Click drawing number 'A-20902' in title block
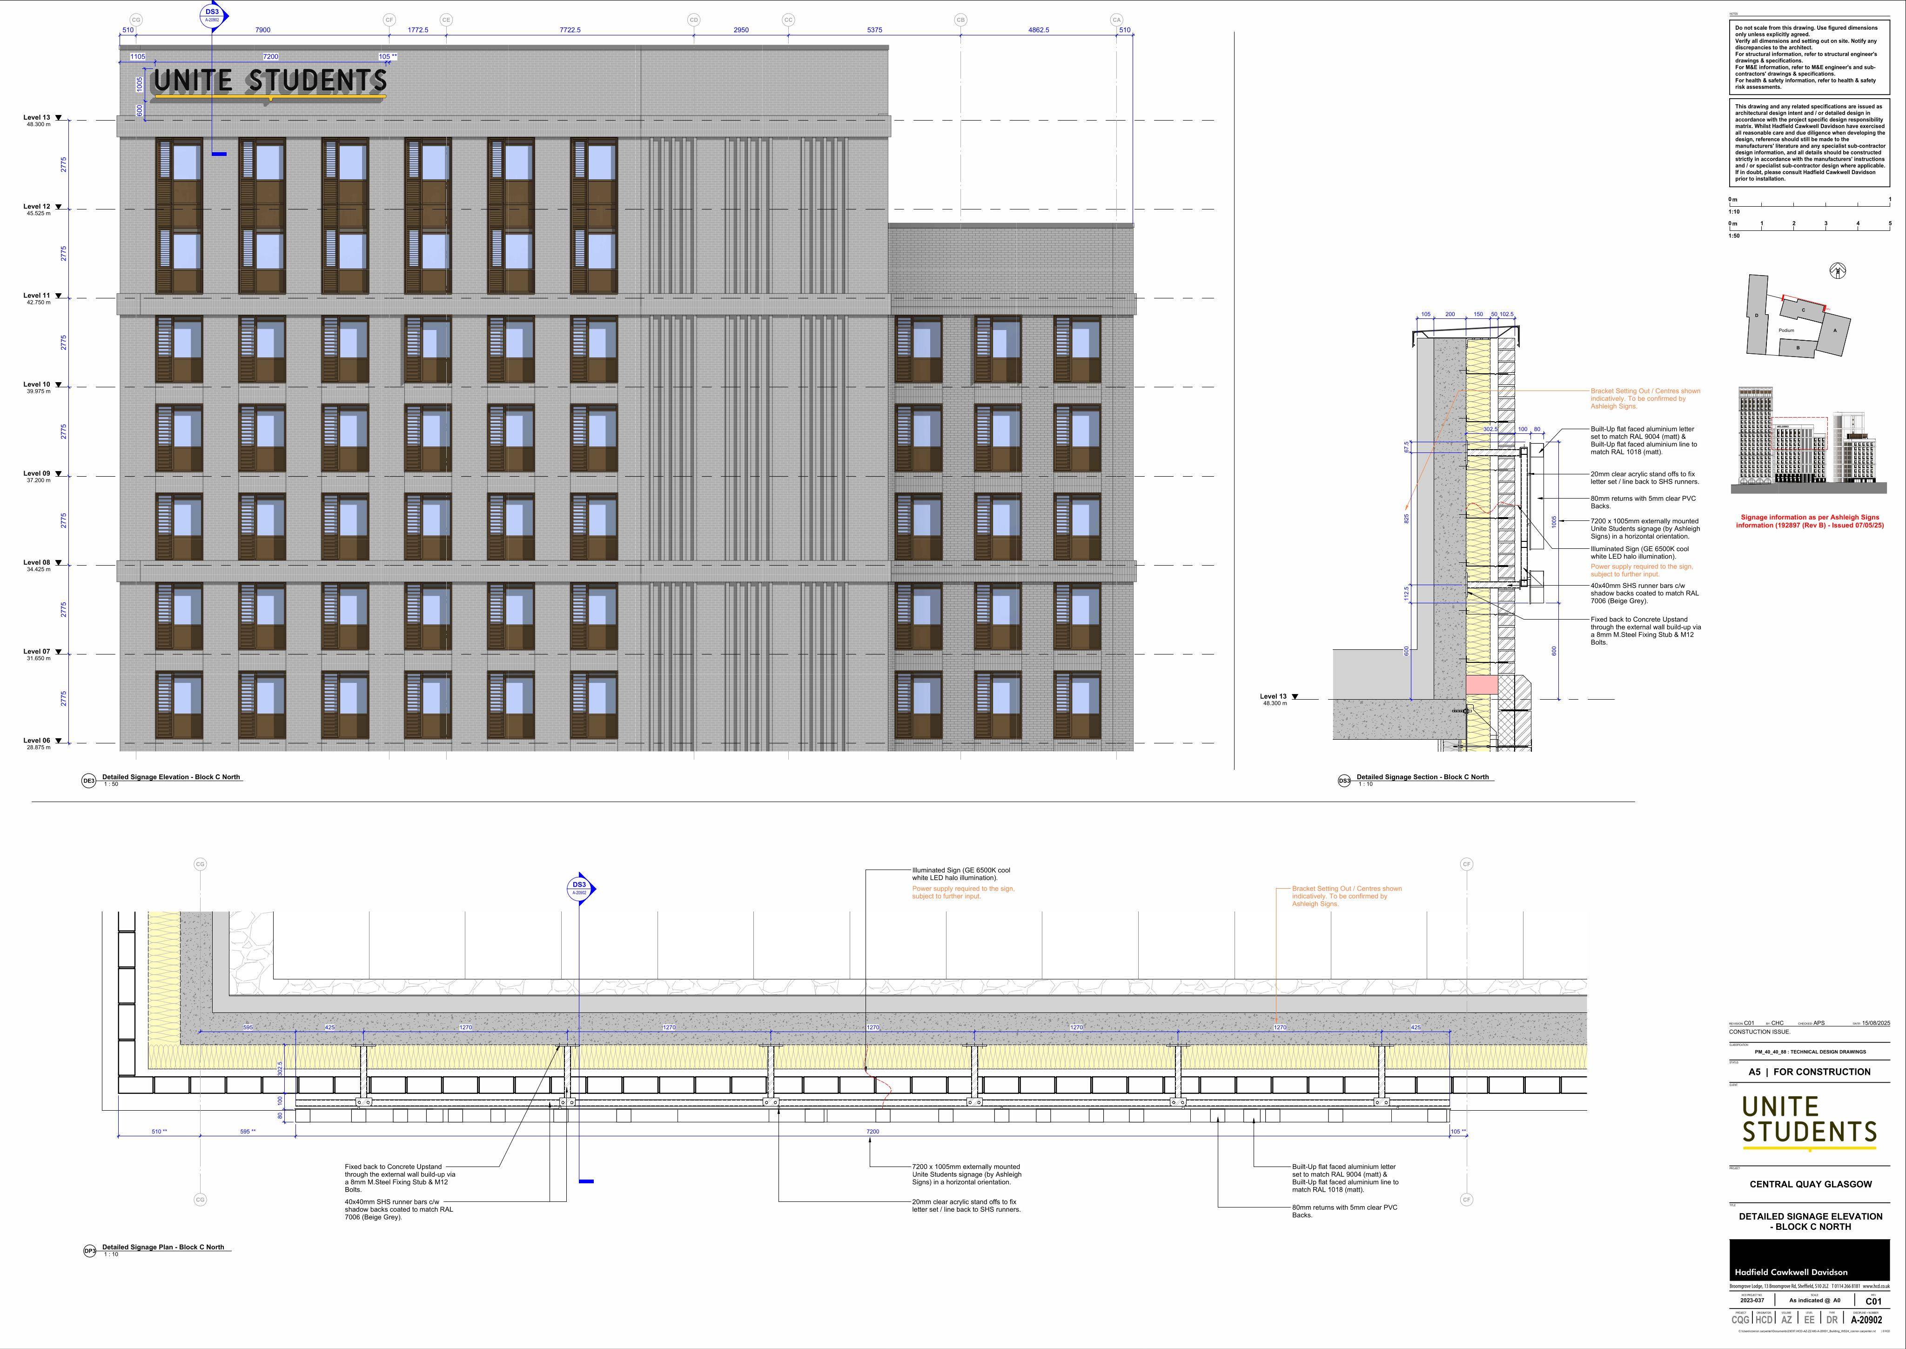The image size is (1906, 1349). coord(1867,1320)
